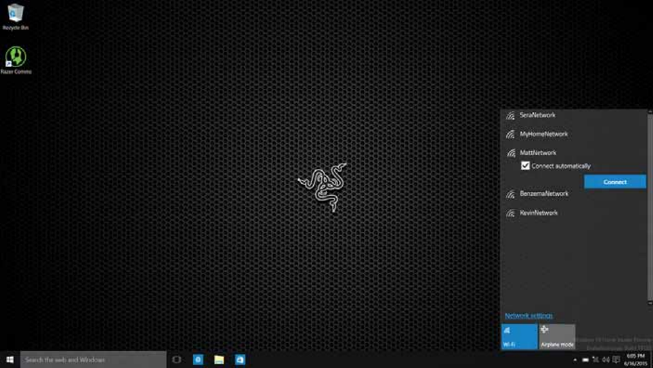The height and width of the screenshot is (368, 653).
Task: Uncheck Connect automatically for MattNetwork
Action: (525, 166)
